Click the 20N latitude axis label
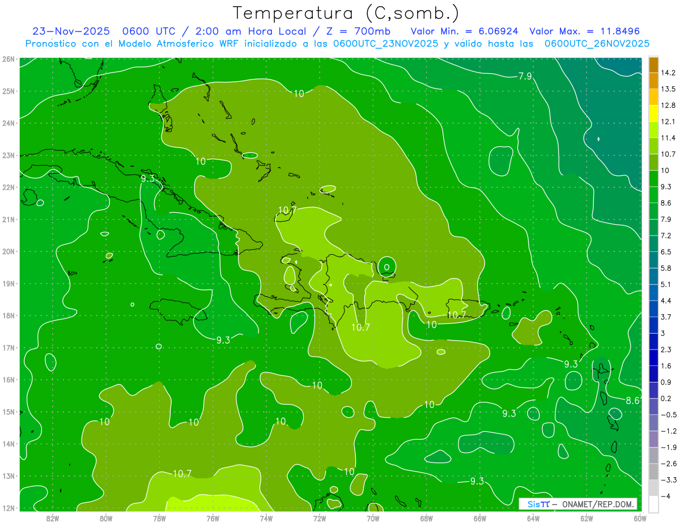 (x=8, y=251)
